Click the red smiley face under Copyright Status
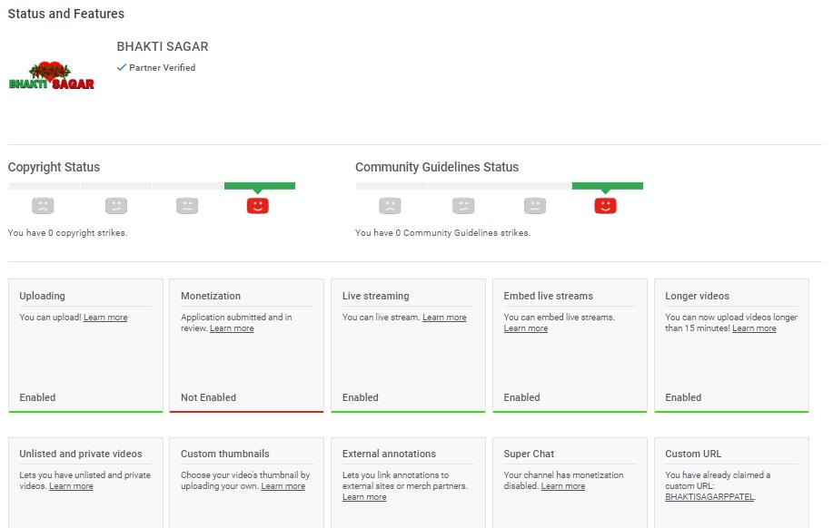The height and width of the screenshot is (528, 833). click(258, 205)
